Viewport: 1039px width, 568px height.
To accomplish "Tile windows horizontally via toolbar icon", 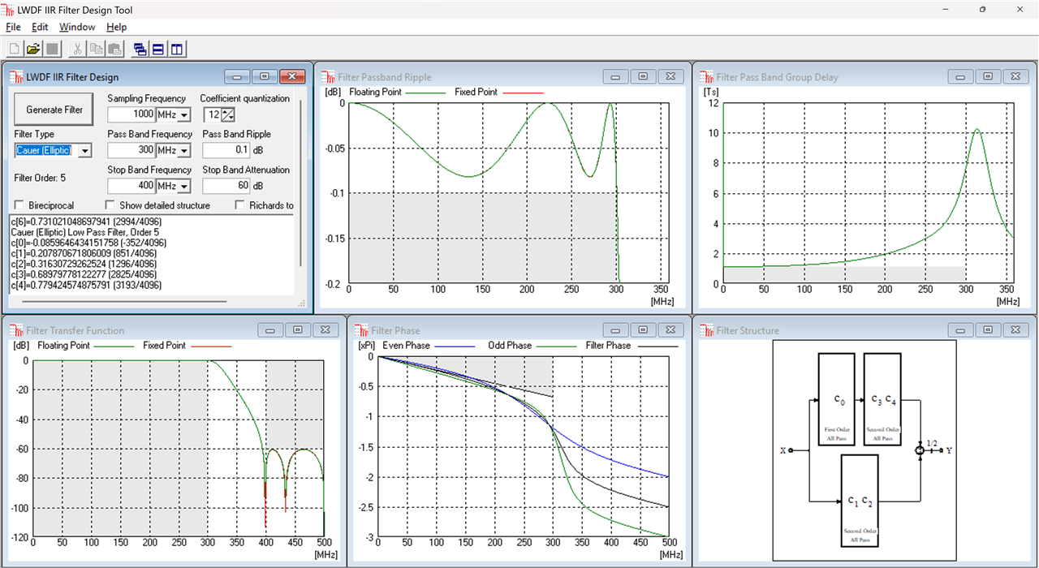I will [158, 49].
